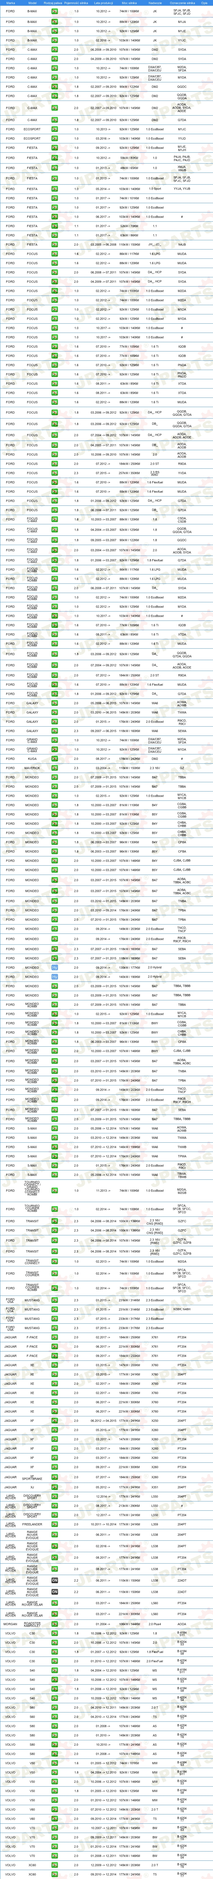The height and width of the screenshot is (1879, 213).
Task: Click the Model column header
Action: [x=32, y=3]
